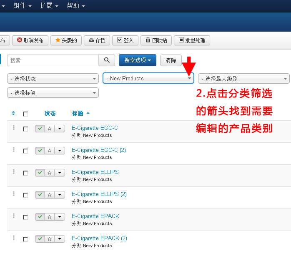Click the magnifier search icon button

point(107,60)
